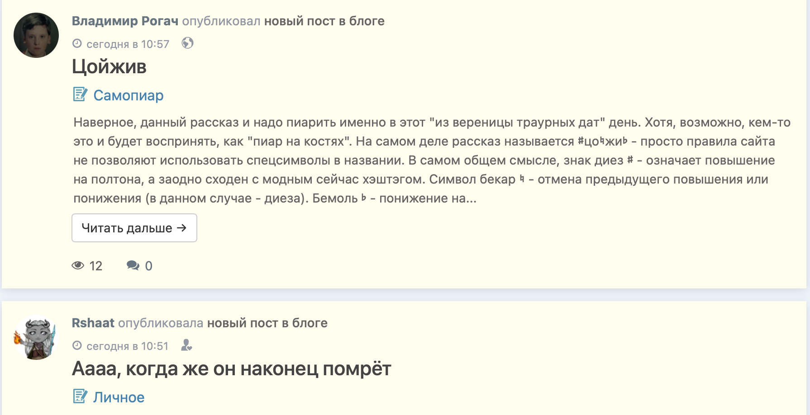The width and height of the screenshot is (810, 415).
Task: Click Владимир Рогач's profile avatar
Action: point(36,35)
